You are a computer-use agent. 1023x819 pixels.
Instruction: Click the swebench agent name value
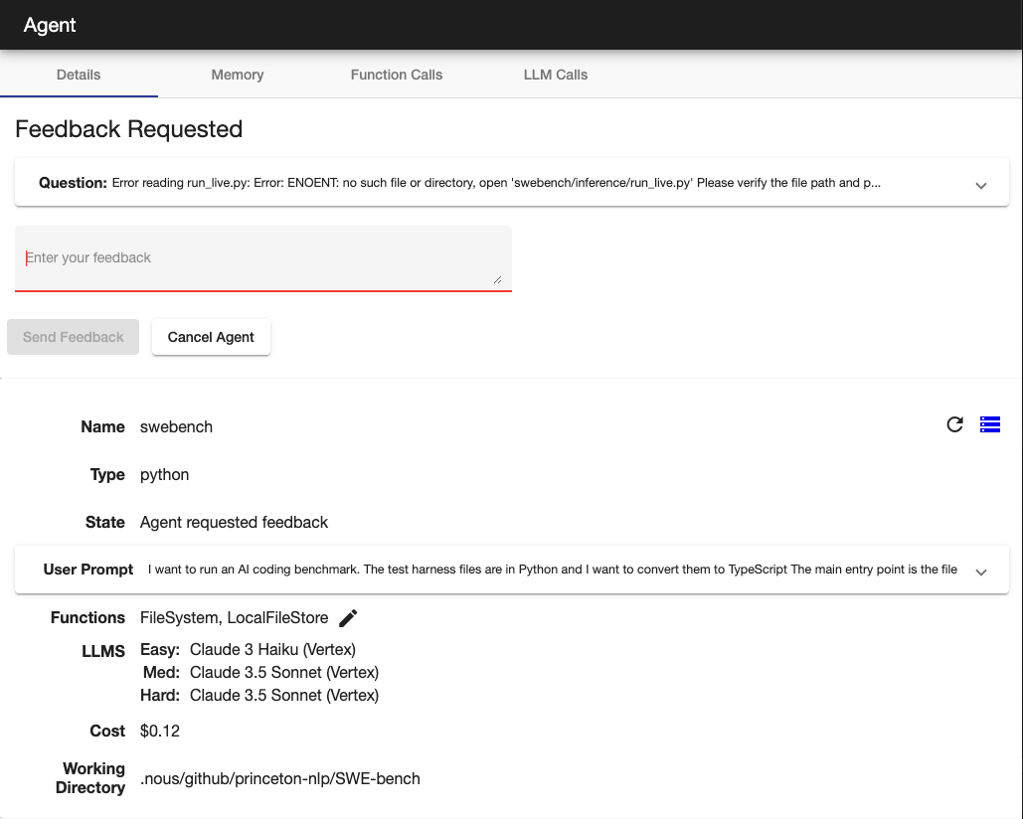tap(177, 426)
